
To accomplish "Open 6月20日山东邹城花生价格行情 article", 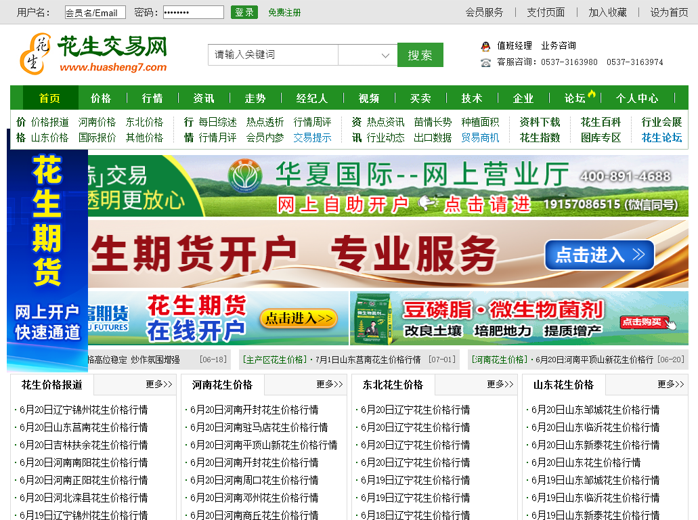I will tap(596, 410).
